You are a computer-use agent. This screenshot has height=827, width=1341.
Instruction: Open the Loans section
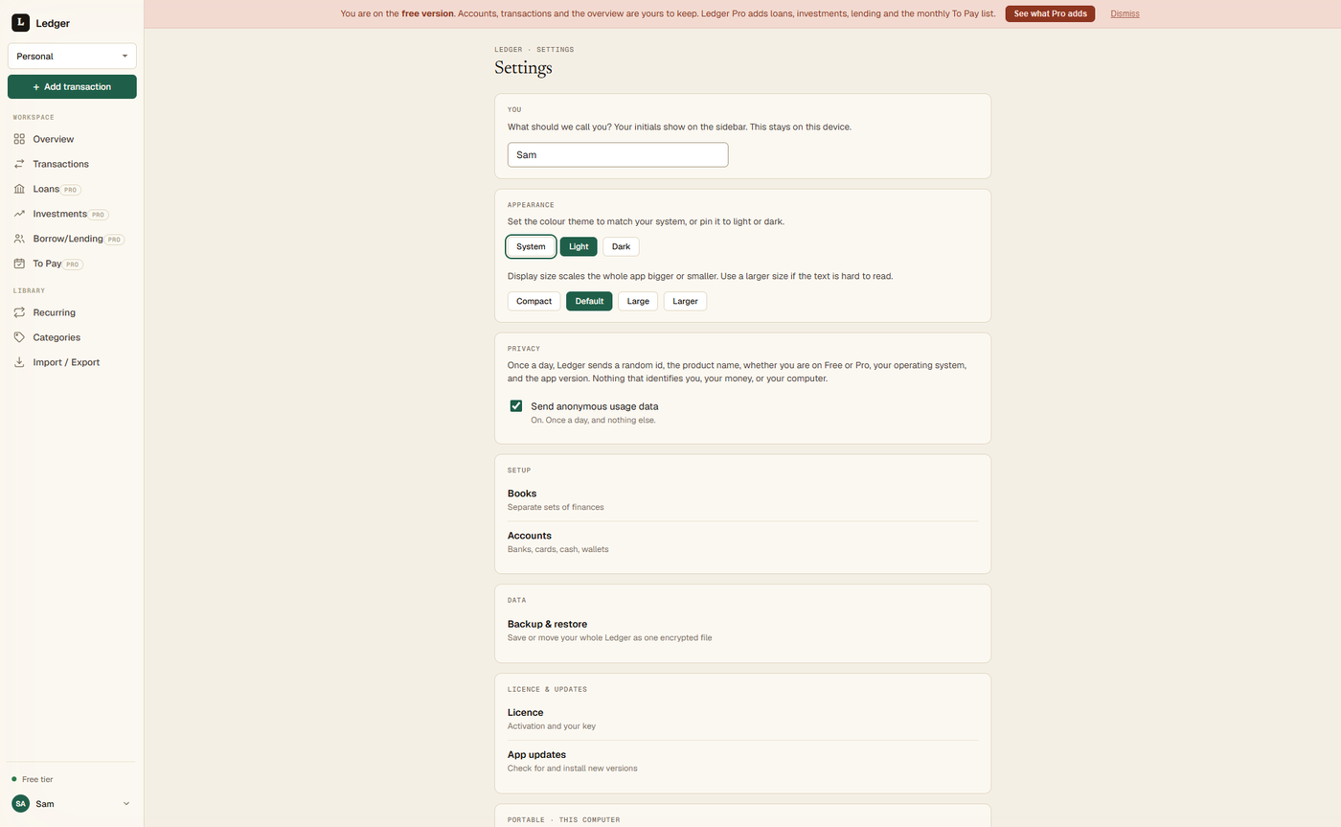click(x=72, y=189)
